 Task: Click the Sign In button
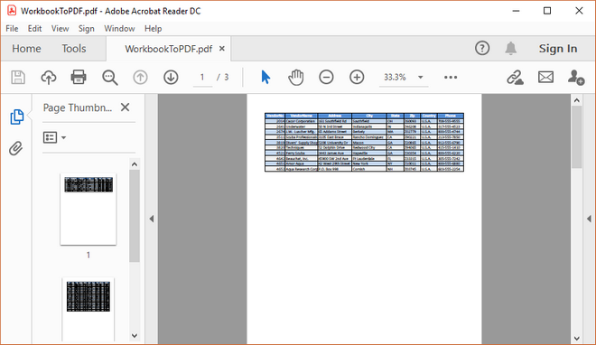[x=558, y=49]
